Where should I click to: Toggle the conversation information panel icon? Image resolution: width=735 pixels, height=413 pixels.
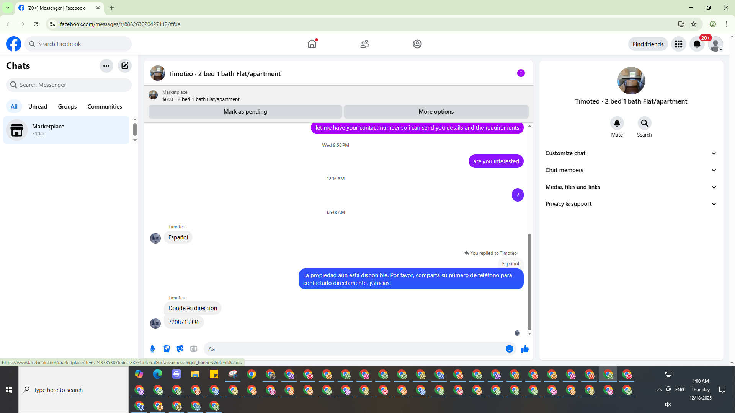point(521,73)
